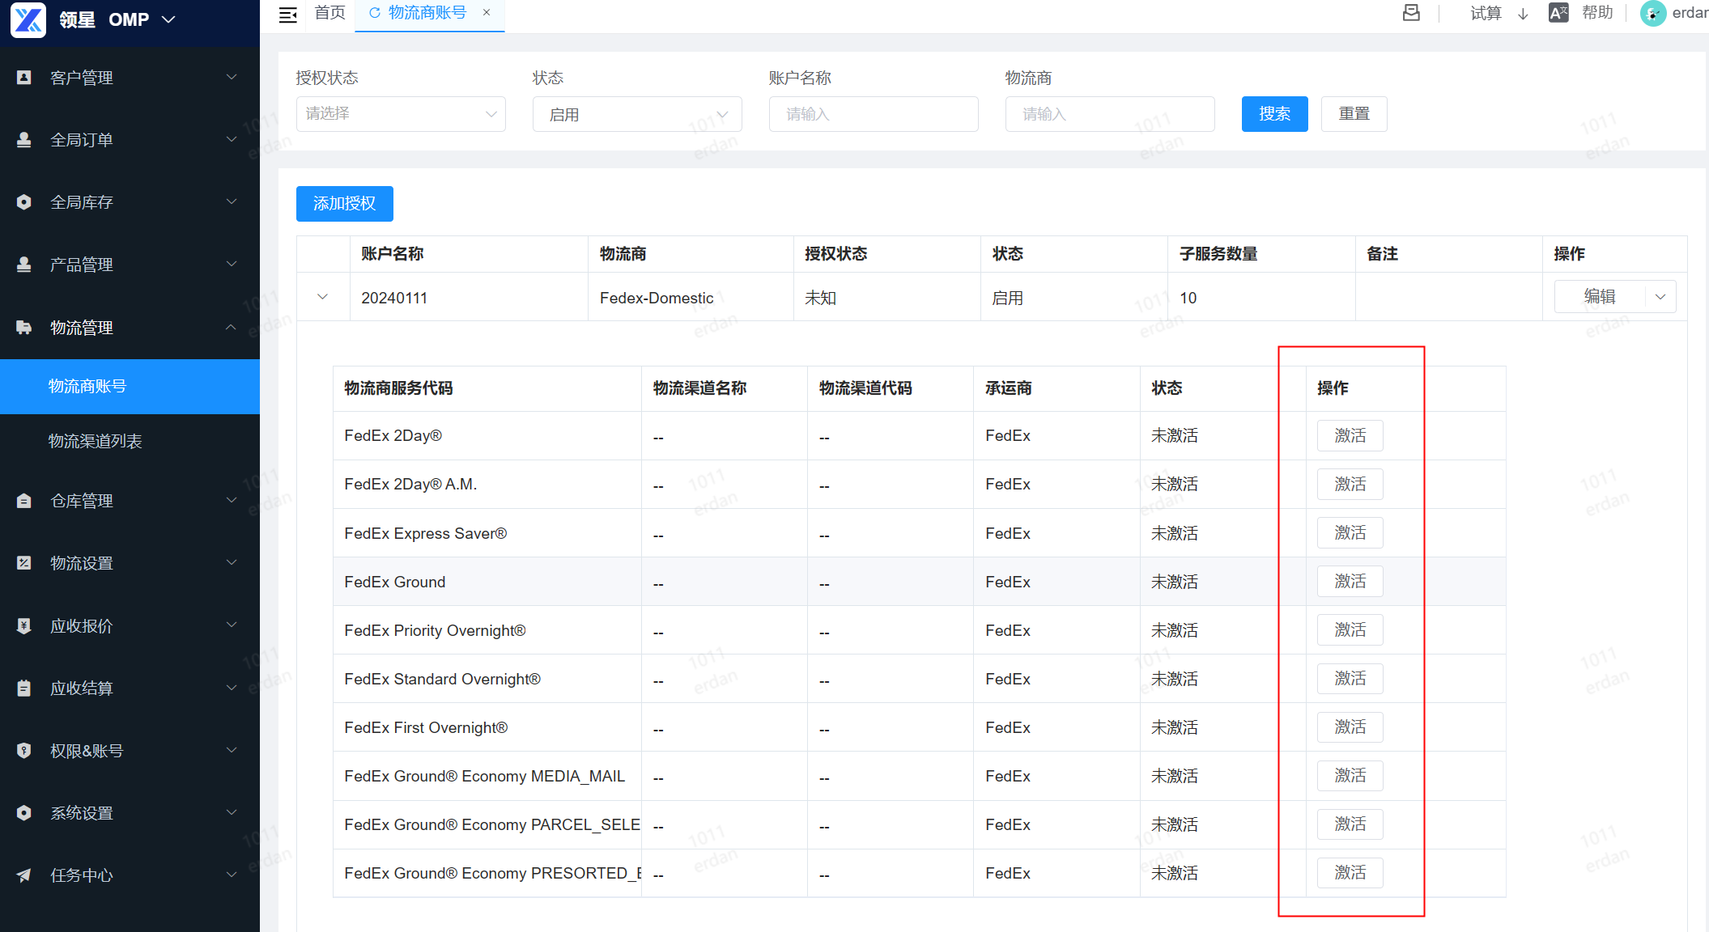Click the download arrow icon in header
1709x932 pixels.
click(x=1523, y=14)
